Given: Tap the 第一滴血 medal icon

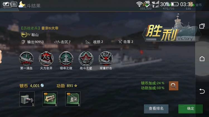Looking at the screenshot, I should [26, 59].
